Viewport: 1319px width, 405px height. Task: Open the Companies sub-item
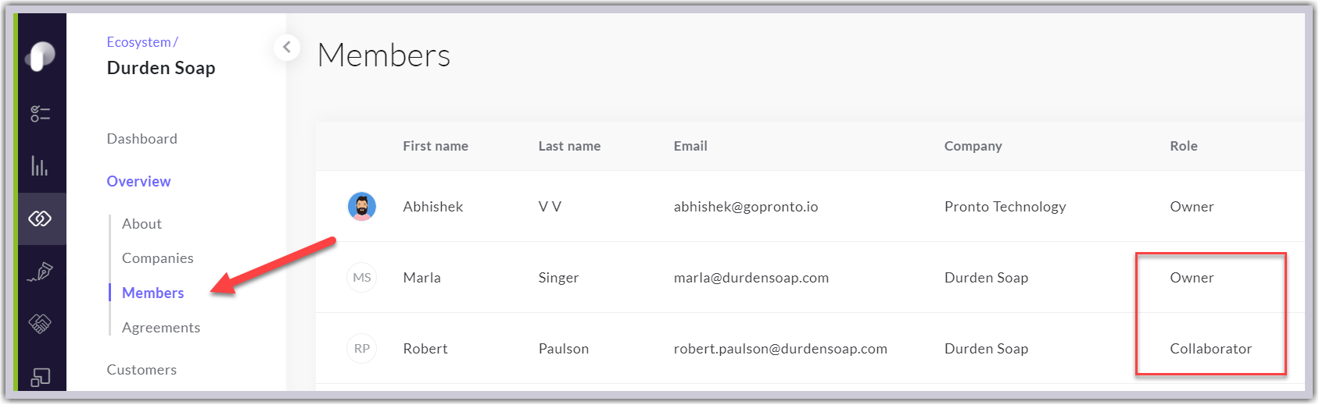[158, 258]
